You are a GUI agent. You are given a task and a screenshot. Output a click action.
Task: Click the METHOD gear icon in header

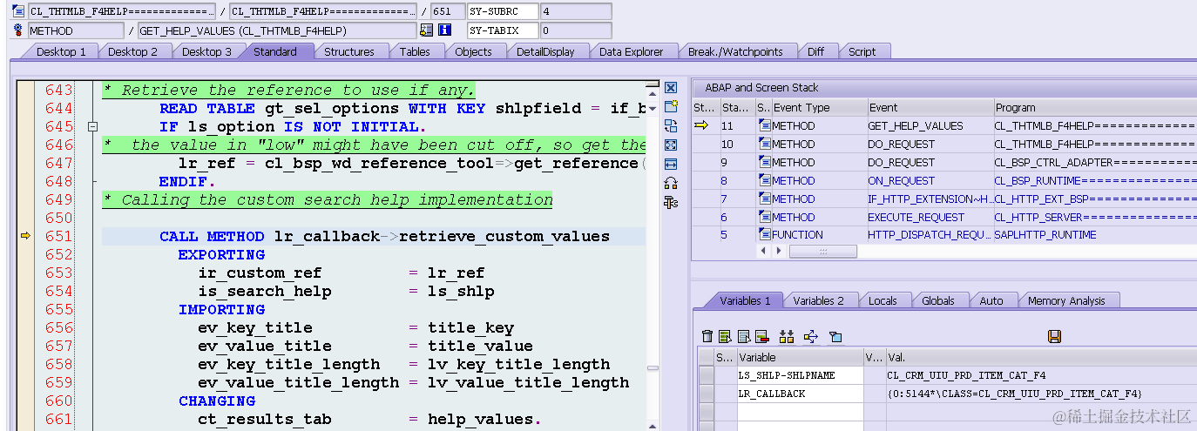click(x=19, y=30)
